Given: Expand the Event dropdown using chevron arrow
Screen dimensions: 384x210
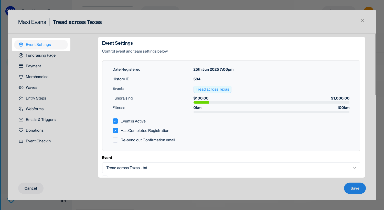Looking at the screenshot, I should [355, 168].
